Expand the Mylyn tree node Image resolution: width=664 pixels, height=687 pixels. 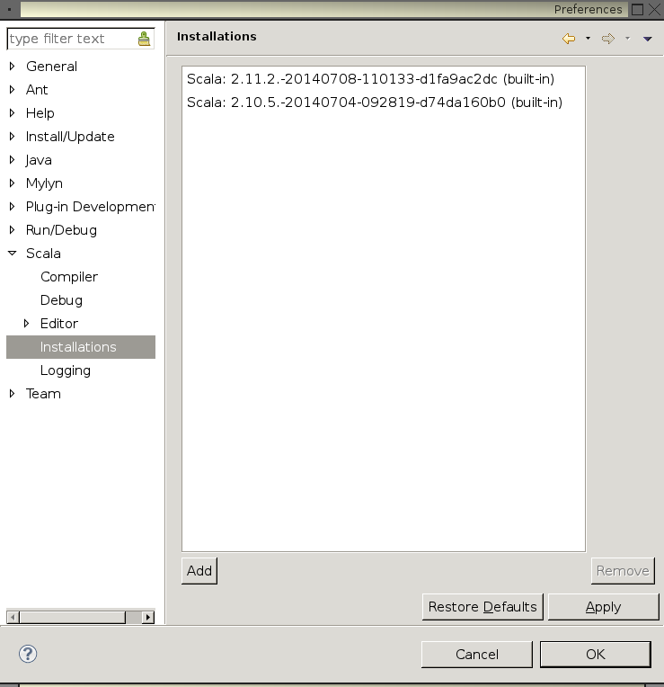(x=13, y=183)
